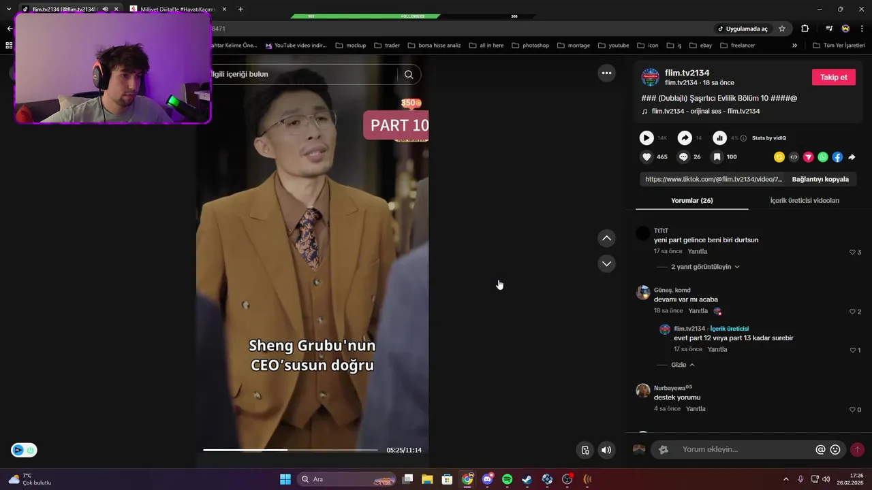Image resolution: width=872 pixels, height=490 pixels.
Task: Open File Explorer from the taskbar
Action: pyautogui.click(x=427, y=479)
